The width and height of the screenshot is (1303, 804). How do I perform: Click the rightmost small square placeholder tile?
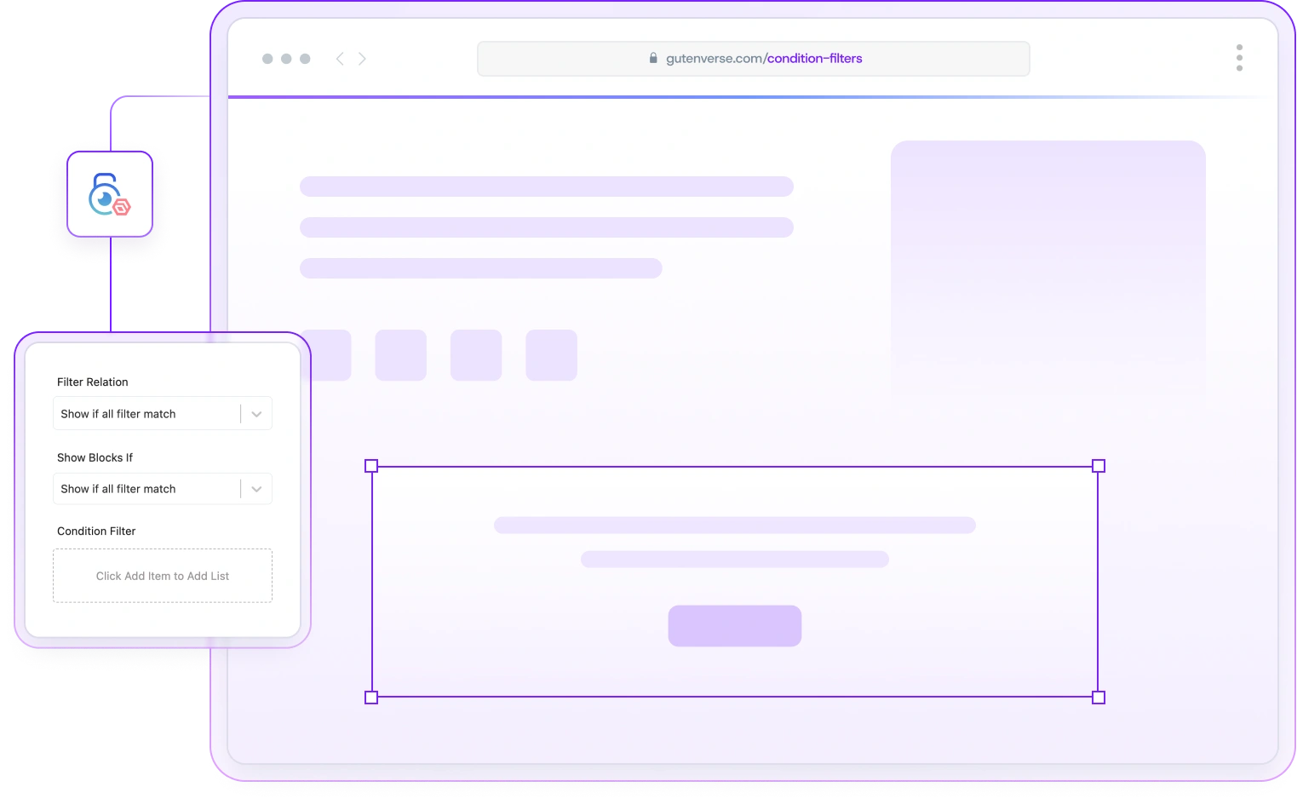point(551,355)
